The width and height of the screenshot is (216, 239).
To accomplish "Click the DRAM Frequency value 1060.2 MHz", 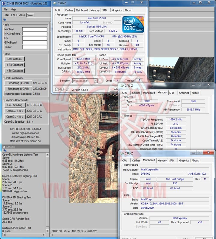I will 176,120.
